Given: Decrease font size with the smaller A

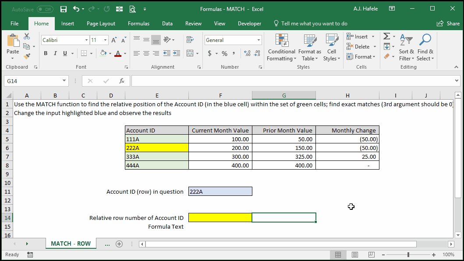Looking at the screenshot, I should coord(124,40).
